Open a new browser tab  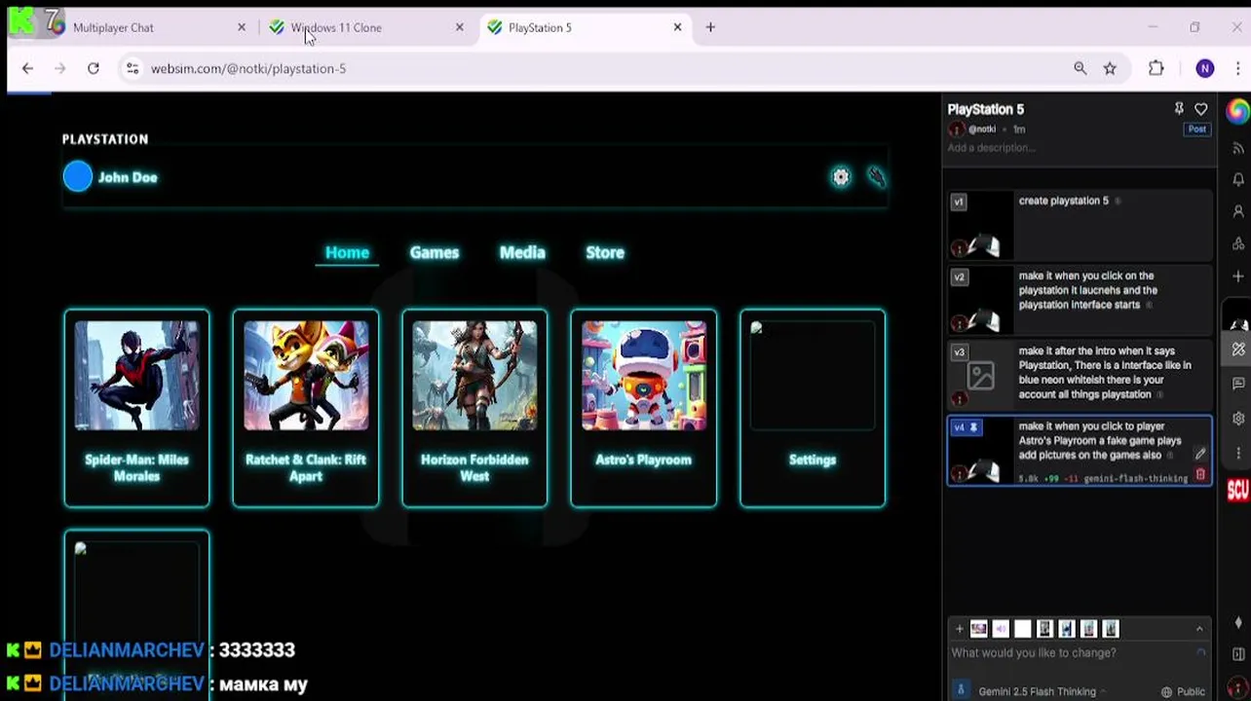pos(710,27)
